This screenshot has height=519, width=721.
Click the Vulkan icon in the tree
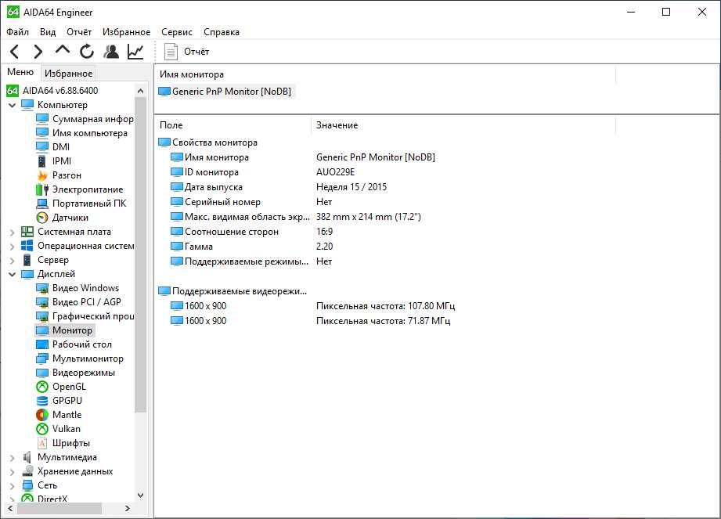coord(42,429)
